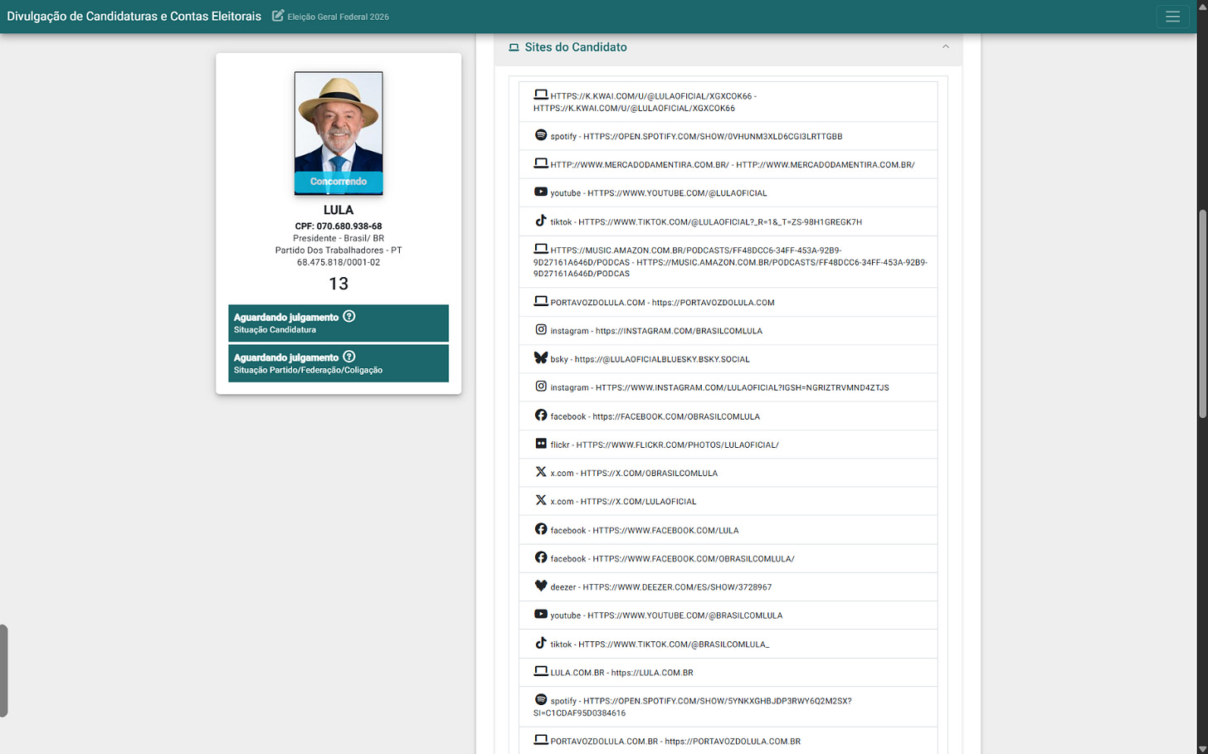Open the Divulgação de Candidaturas e Contas Eleitorais home link

pyautogui.click(x=134, y=17)
